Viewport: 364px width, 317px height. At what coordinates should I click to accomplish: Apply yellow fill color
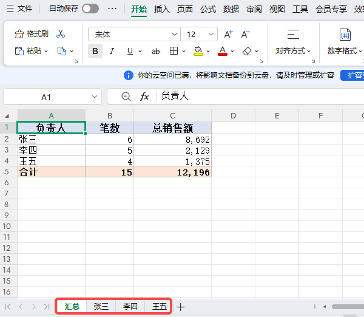(198, 51)
